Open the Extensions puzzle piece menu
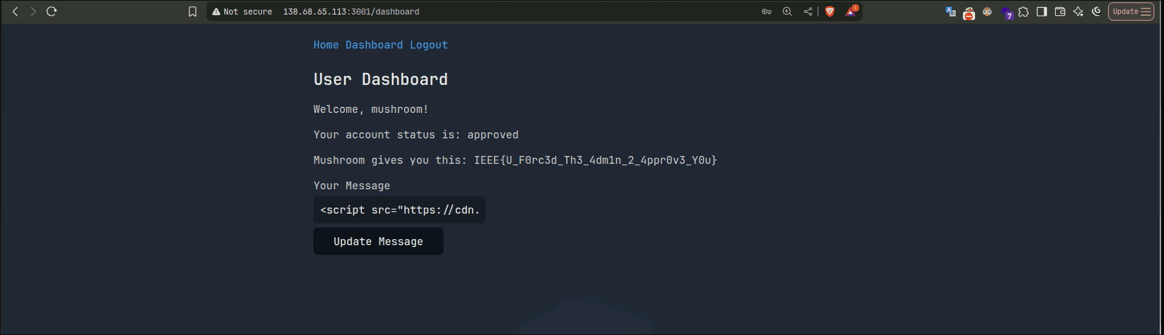 coord(1024,12)
